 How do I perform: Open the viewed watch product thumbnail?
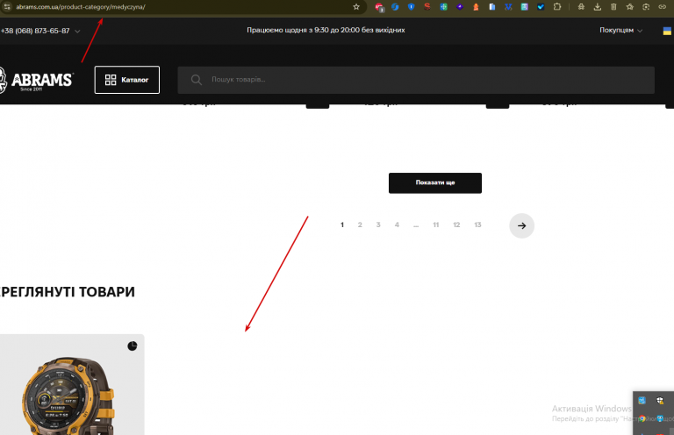[x=72, y=385]
